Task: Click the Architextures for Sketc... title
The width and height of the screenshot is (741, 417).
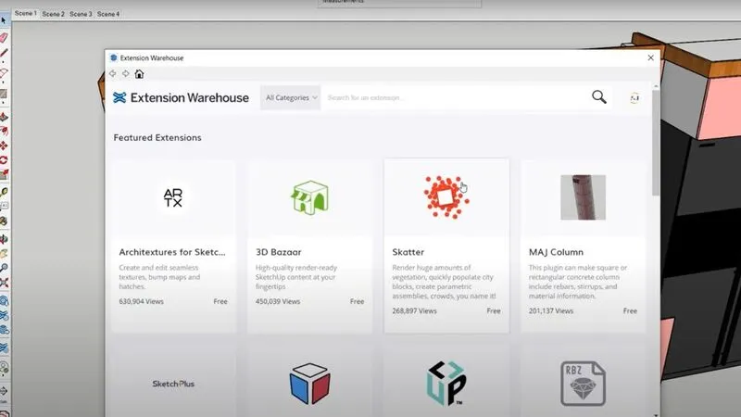Action: click(x=172, y=252)
